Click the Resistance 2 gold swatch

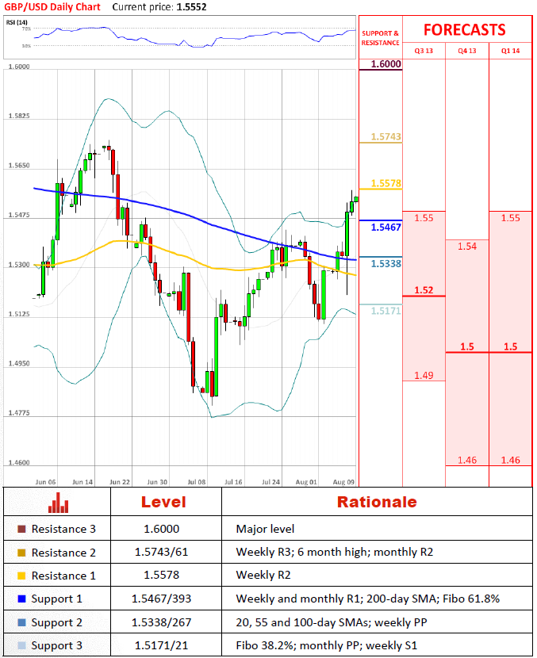click(21, 553)
